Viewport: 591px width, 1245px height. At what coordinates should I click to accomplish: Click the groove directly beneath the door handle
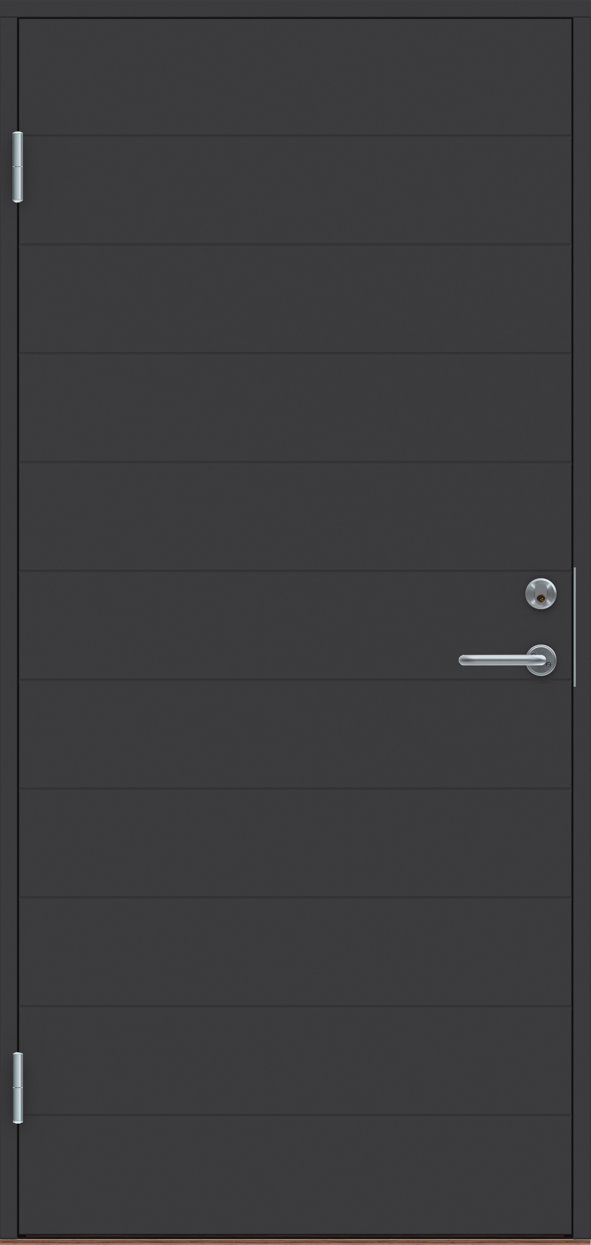pos(295,679)
